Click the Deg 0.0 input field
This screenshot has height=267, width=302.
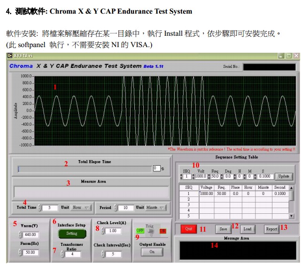[x=228, y=176]
